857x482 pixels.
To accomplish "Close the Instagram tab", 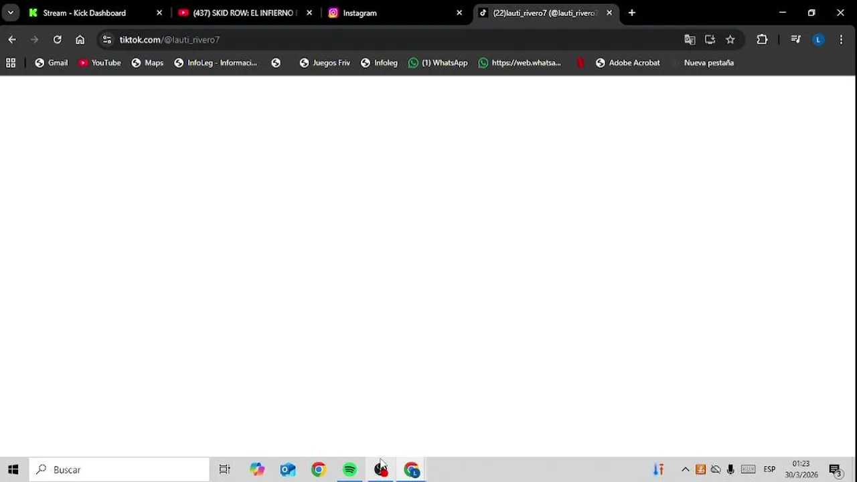I will pos(459,13).
